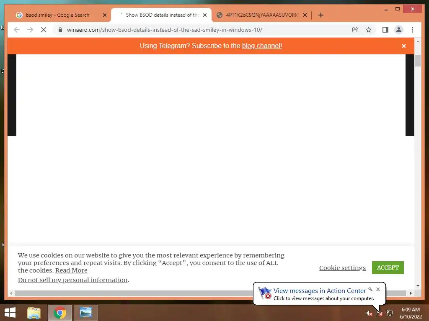429x321 pixels.
Task: Select the Show BSOD details tab
Action: point(161,15)
